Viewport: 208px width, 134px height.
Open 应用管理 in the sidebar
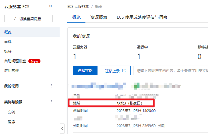pos(11,71)
